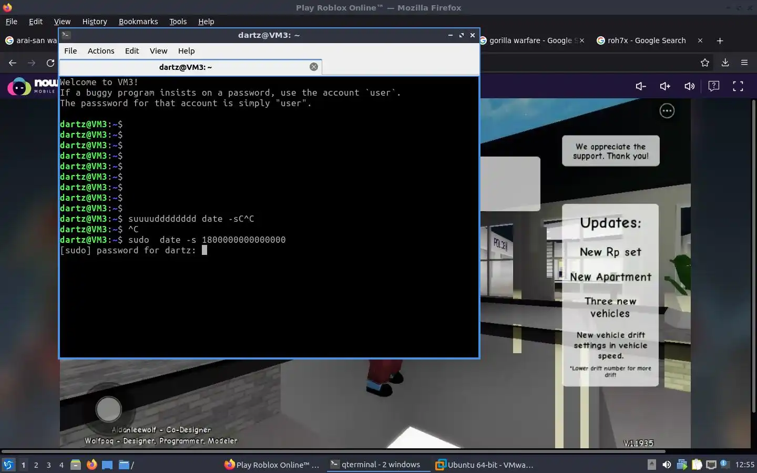Image resolution: width=757 pixels, height=473 pixels.
Task: Open the tray software update indicator
Action: [682, 465]
